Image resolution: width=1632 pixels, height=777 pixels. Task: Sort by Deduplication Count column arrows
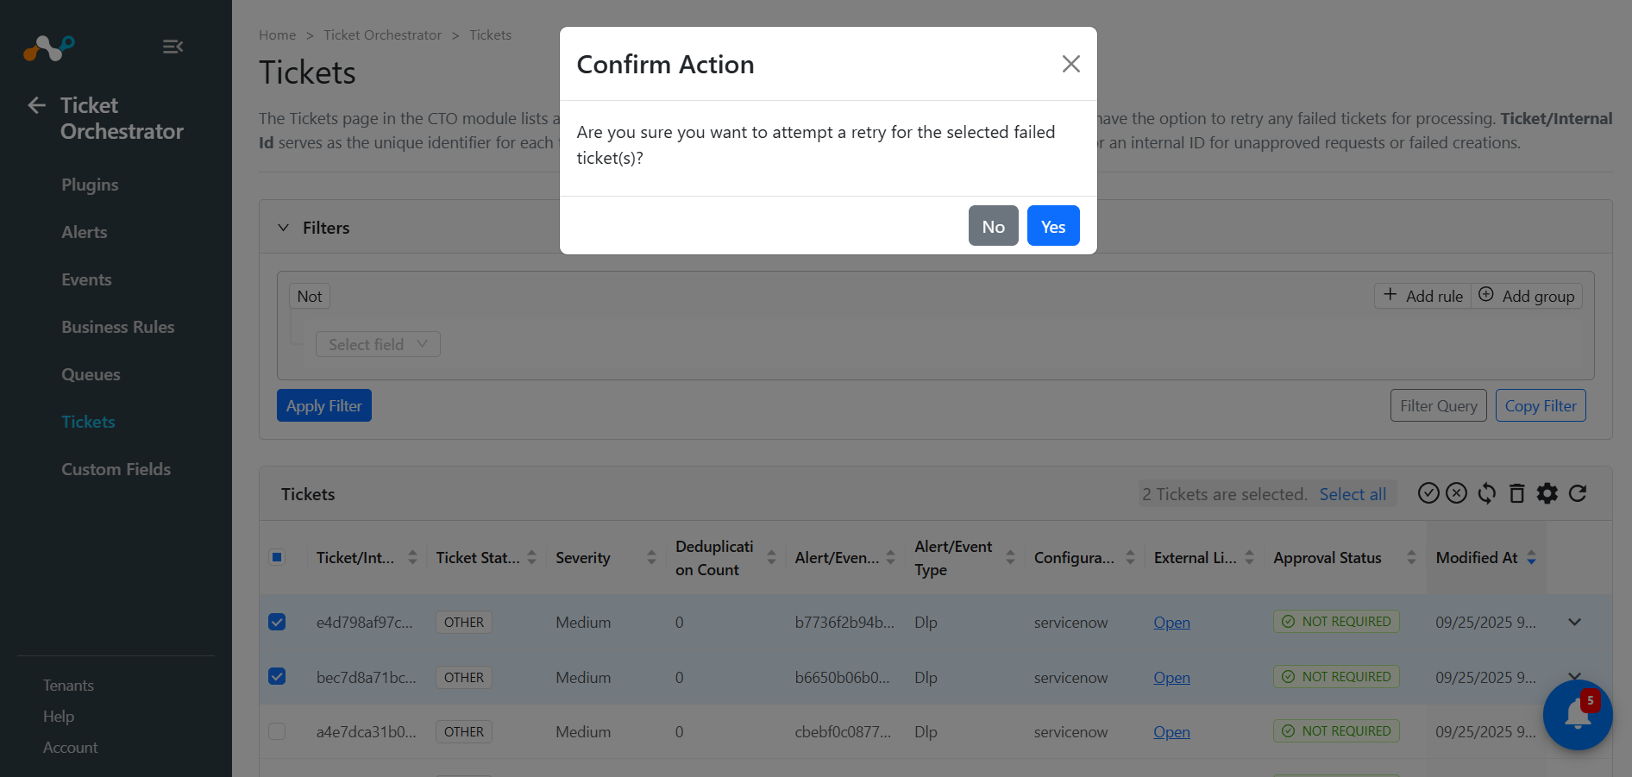pyautogui.click(x=771, y=558)
